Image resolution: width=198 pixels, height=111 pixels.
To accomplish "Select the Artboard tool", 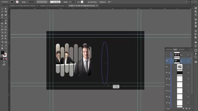I will click(x=2, y=45).
